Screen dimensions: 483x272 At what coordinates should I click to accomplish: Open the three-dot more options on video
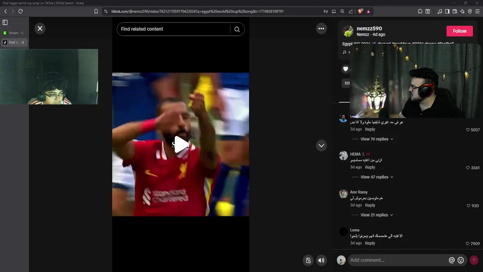(x=321, y=29)
